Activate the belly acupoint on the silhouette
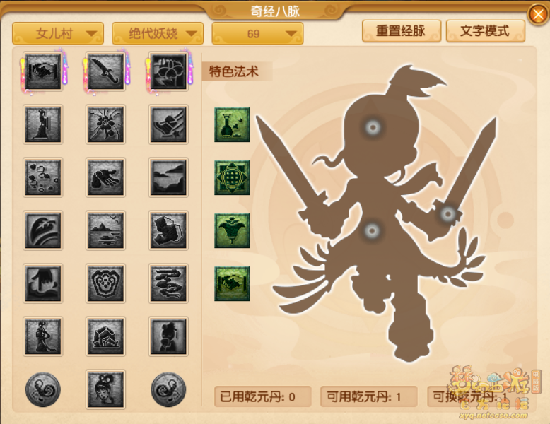 (372, 231)
